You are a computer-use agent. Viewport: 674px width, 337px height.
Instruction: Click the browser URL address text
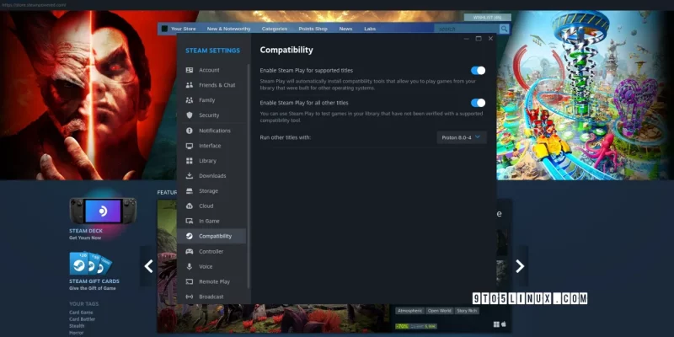[x=33, y=5]
